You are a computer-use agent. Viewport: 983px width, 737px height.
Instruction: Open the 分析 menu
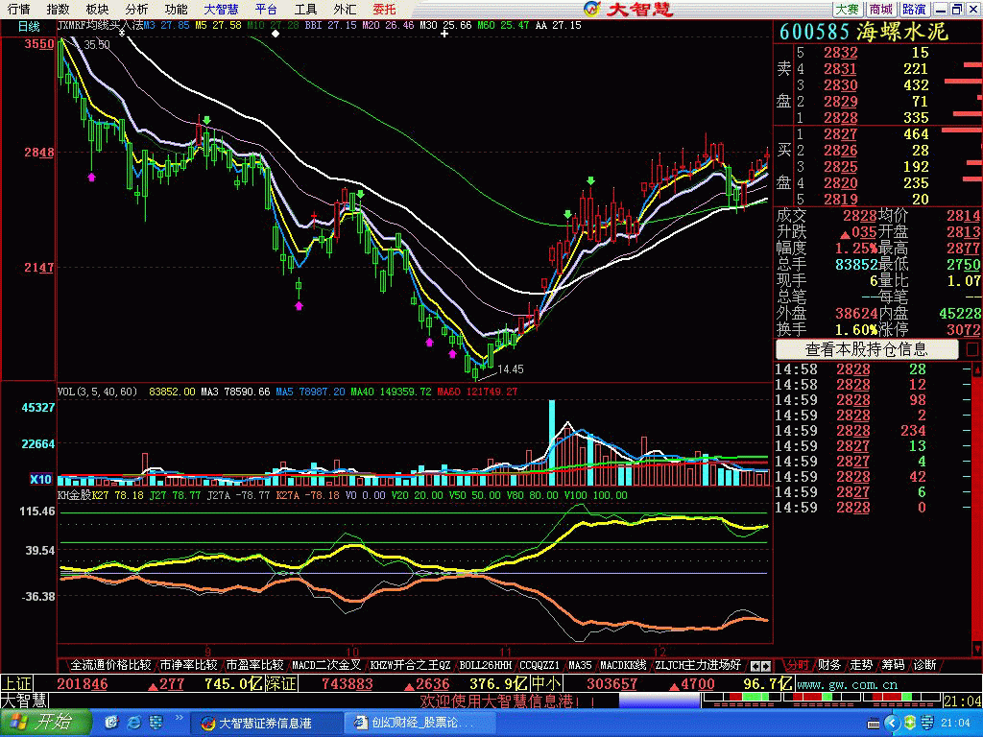[136, 9]
